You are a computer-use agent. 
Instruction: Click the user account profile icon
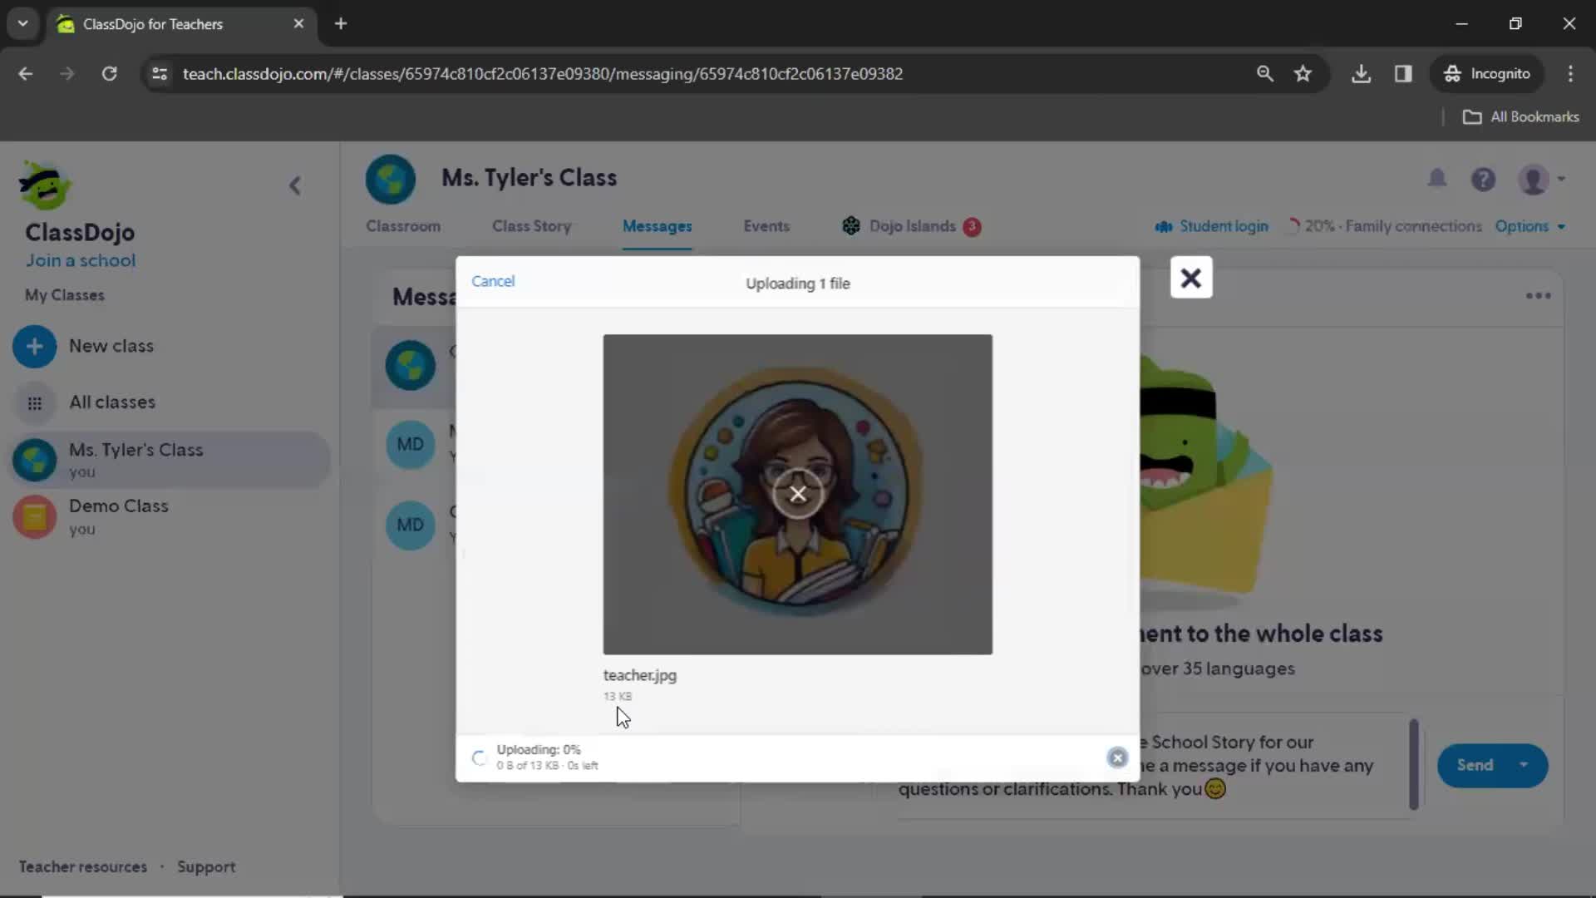point(1534,179)
